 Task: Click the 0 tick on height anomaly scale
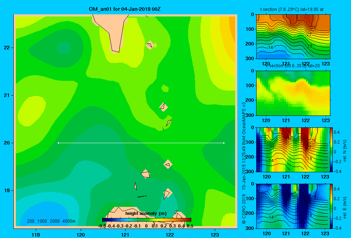click(146, 226)
